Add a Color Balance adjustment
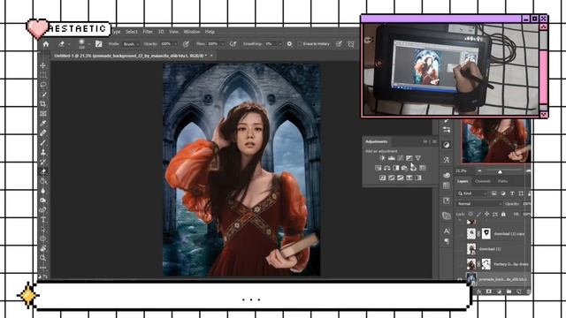The height and width of the screenshot is (318, 566). click(387, 168)
